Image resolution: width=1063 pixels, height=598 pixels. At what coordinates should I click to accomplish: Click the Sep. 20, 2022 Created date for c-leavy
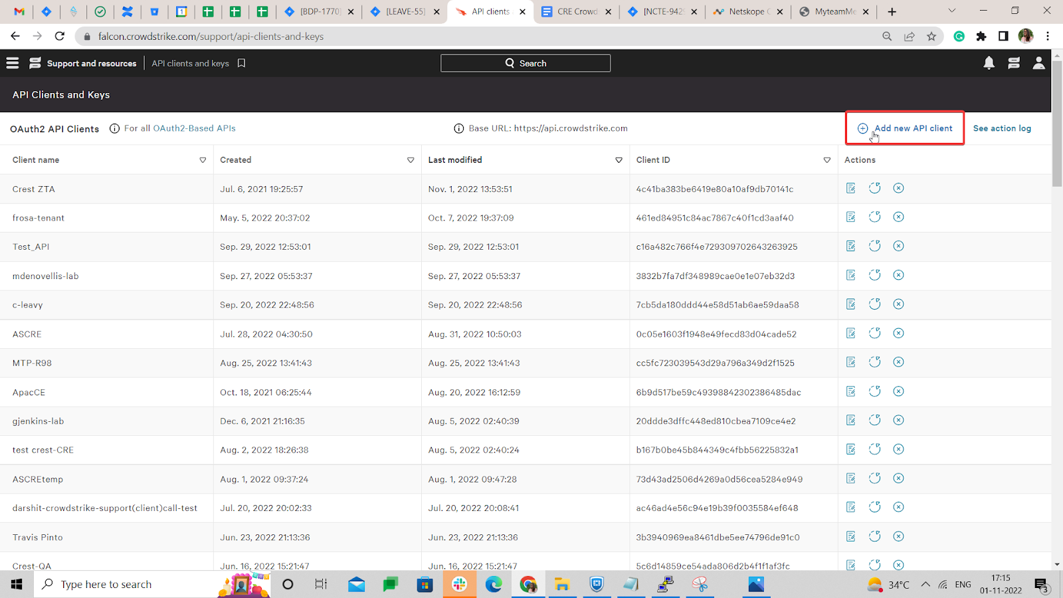[x=267, y=305]
